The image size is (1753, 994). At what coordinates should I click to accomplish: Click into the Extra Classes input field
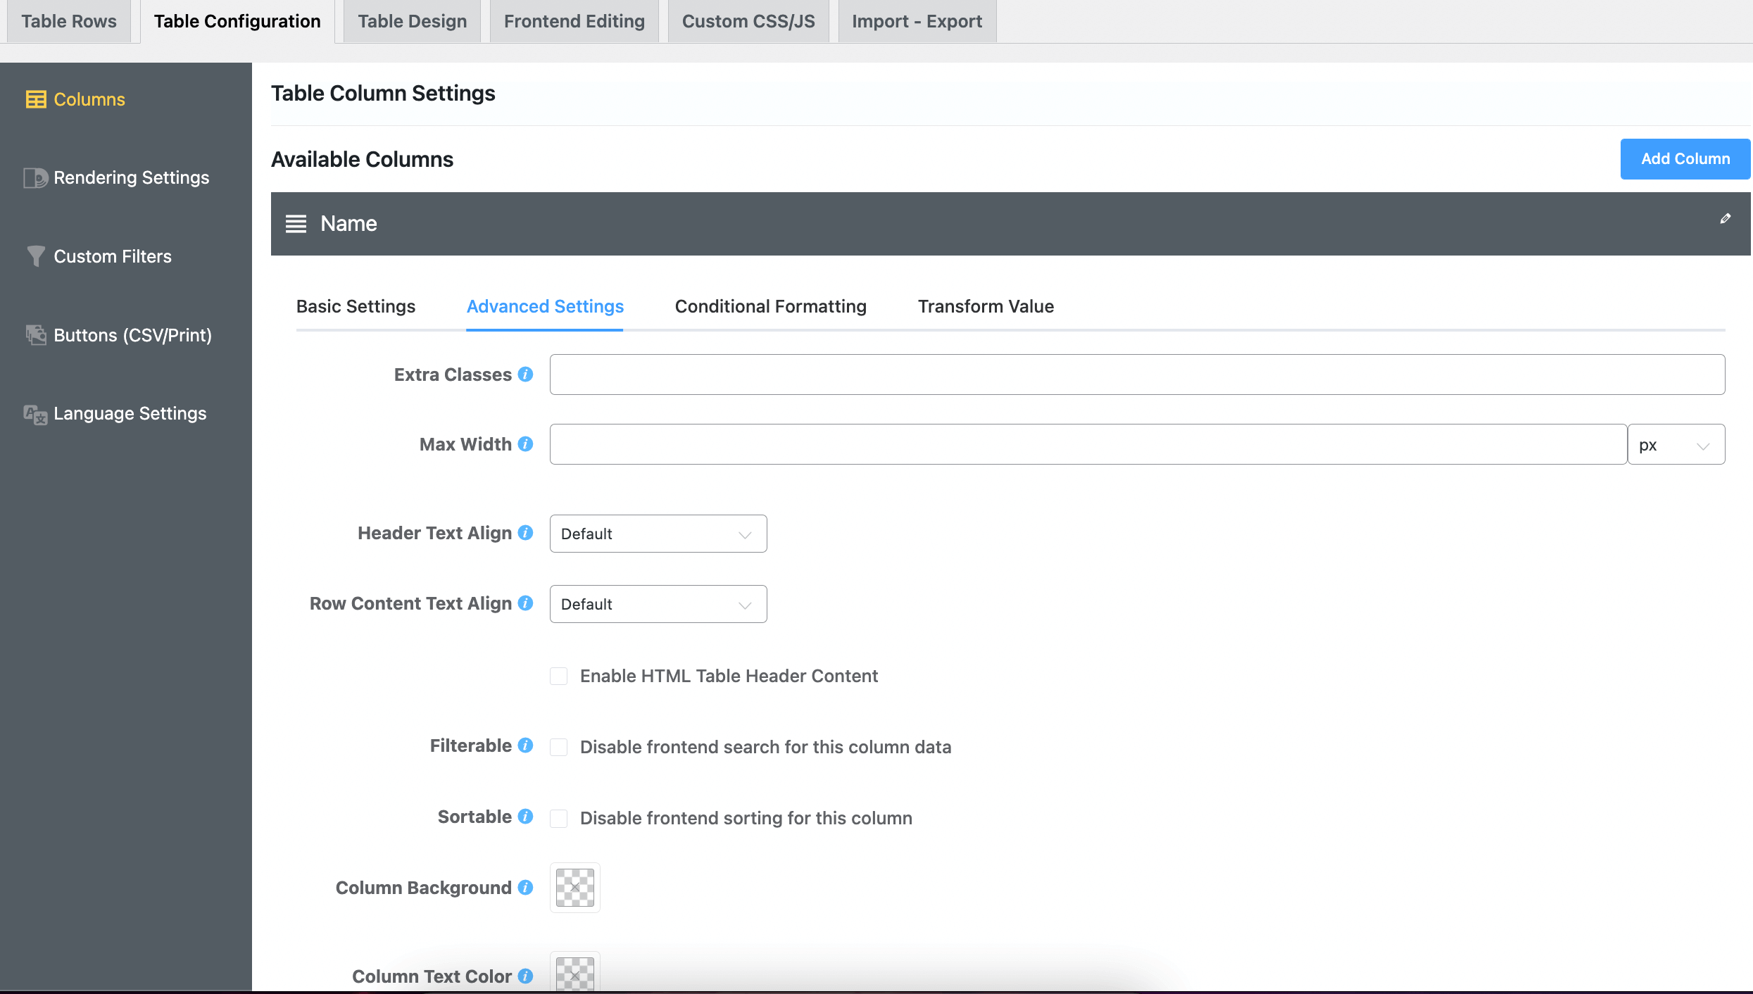coord(1138,375)
